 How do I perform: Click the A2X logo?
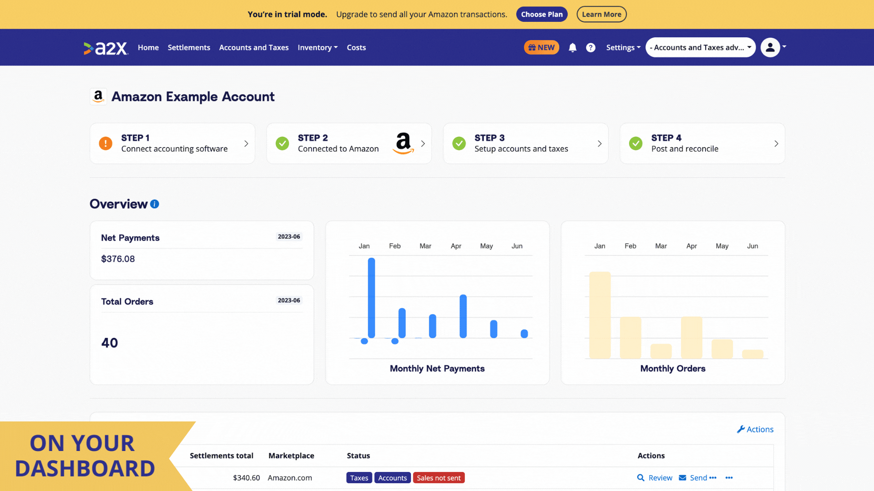(106, 48)
